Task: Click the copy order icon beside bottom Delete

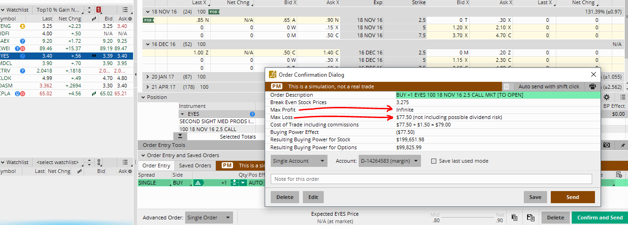Action: [514, 218]
